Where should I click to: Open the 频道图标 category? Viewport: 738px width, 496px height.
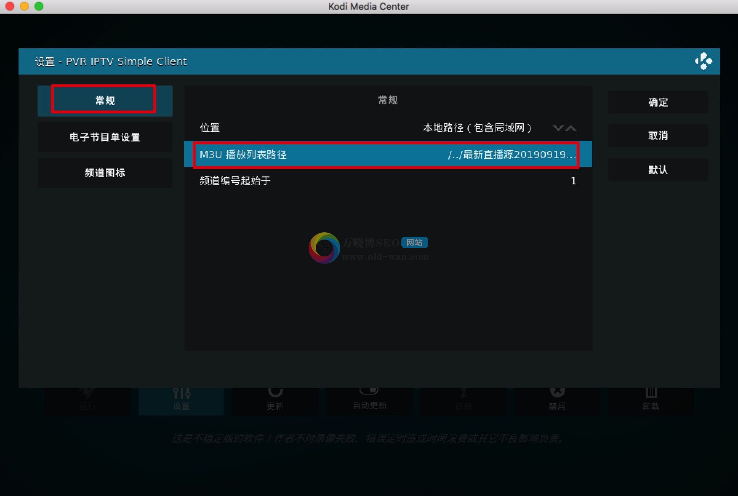point(105,173)
